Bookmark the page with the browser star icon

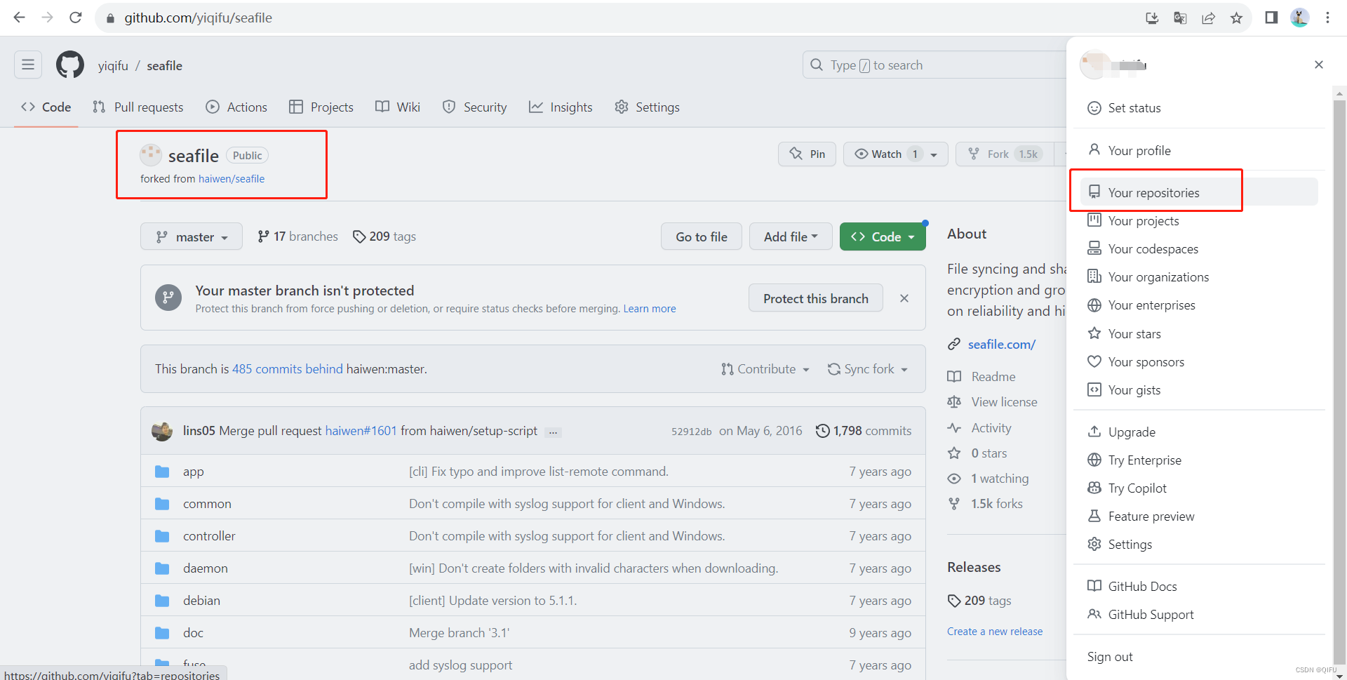tap(1237, 18)
